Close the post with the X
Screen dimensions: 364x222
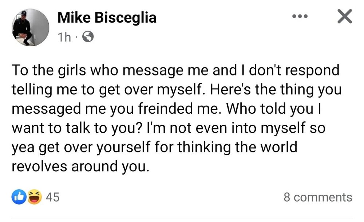coord(344,16)
